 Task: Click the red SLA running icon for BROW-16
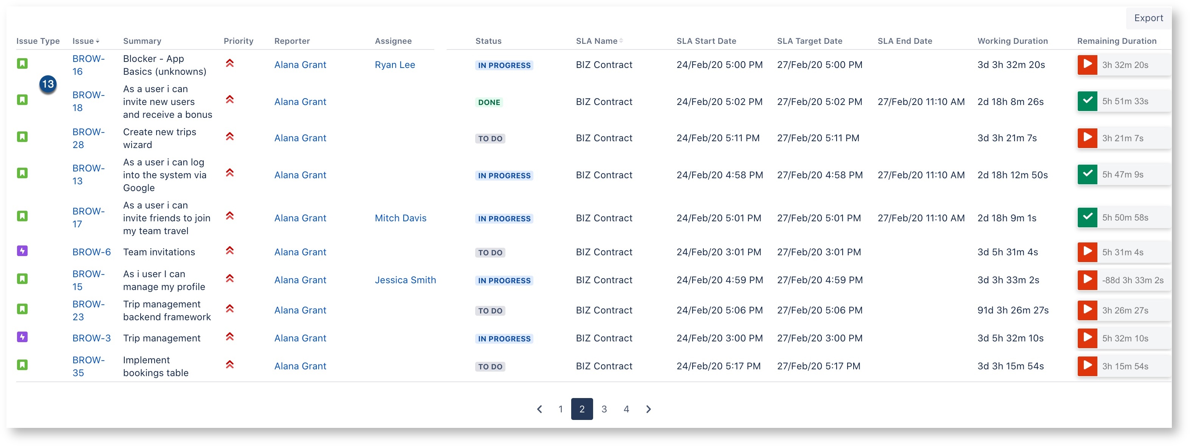pyautogui.click(x=1088, y=65)
